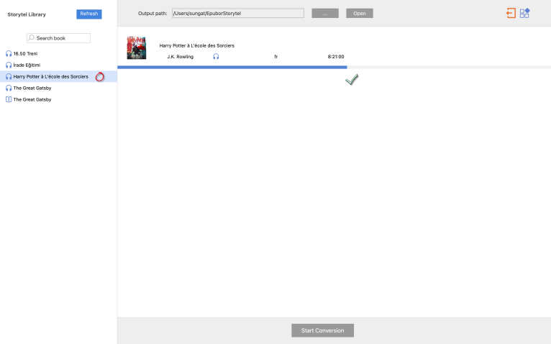
Task: Open the output folder with Open button
Action: 360,14
